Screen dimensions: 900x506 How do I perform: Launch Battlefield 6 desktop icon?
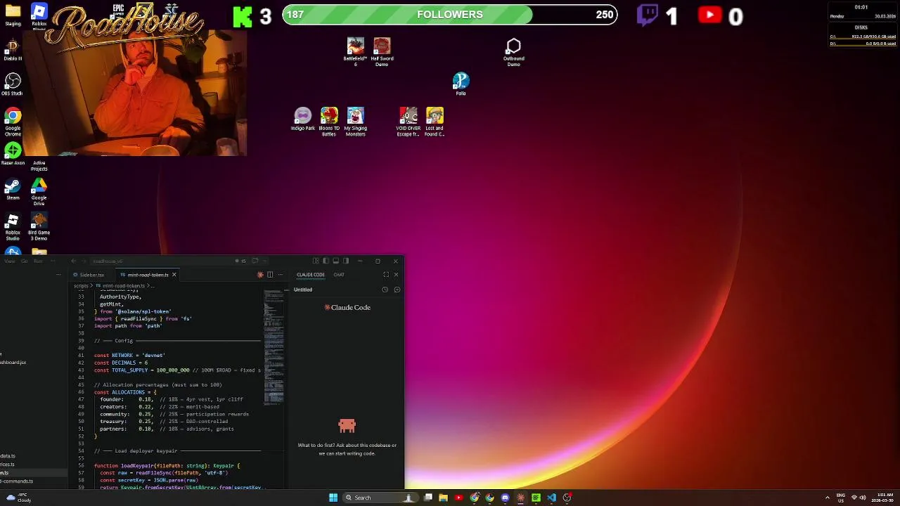[x=355, y=52]
